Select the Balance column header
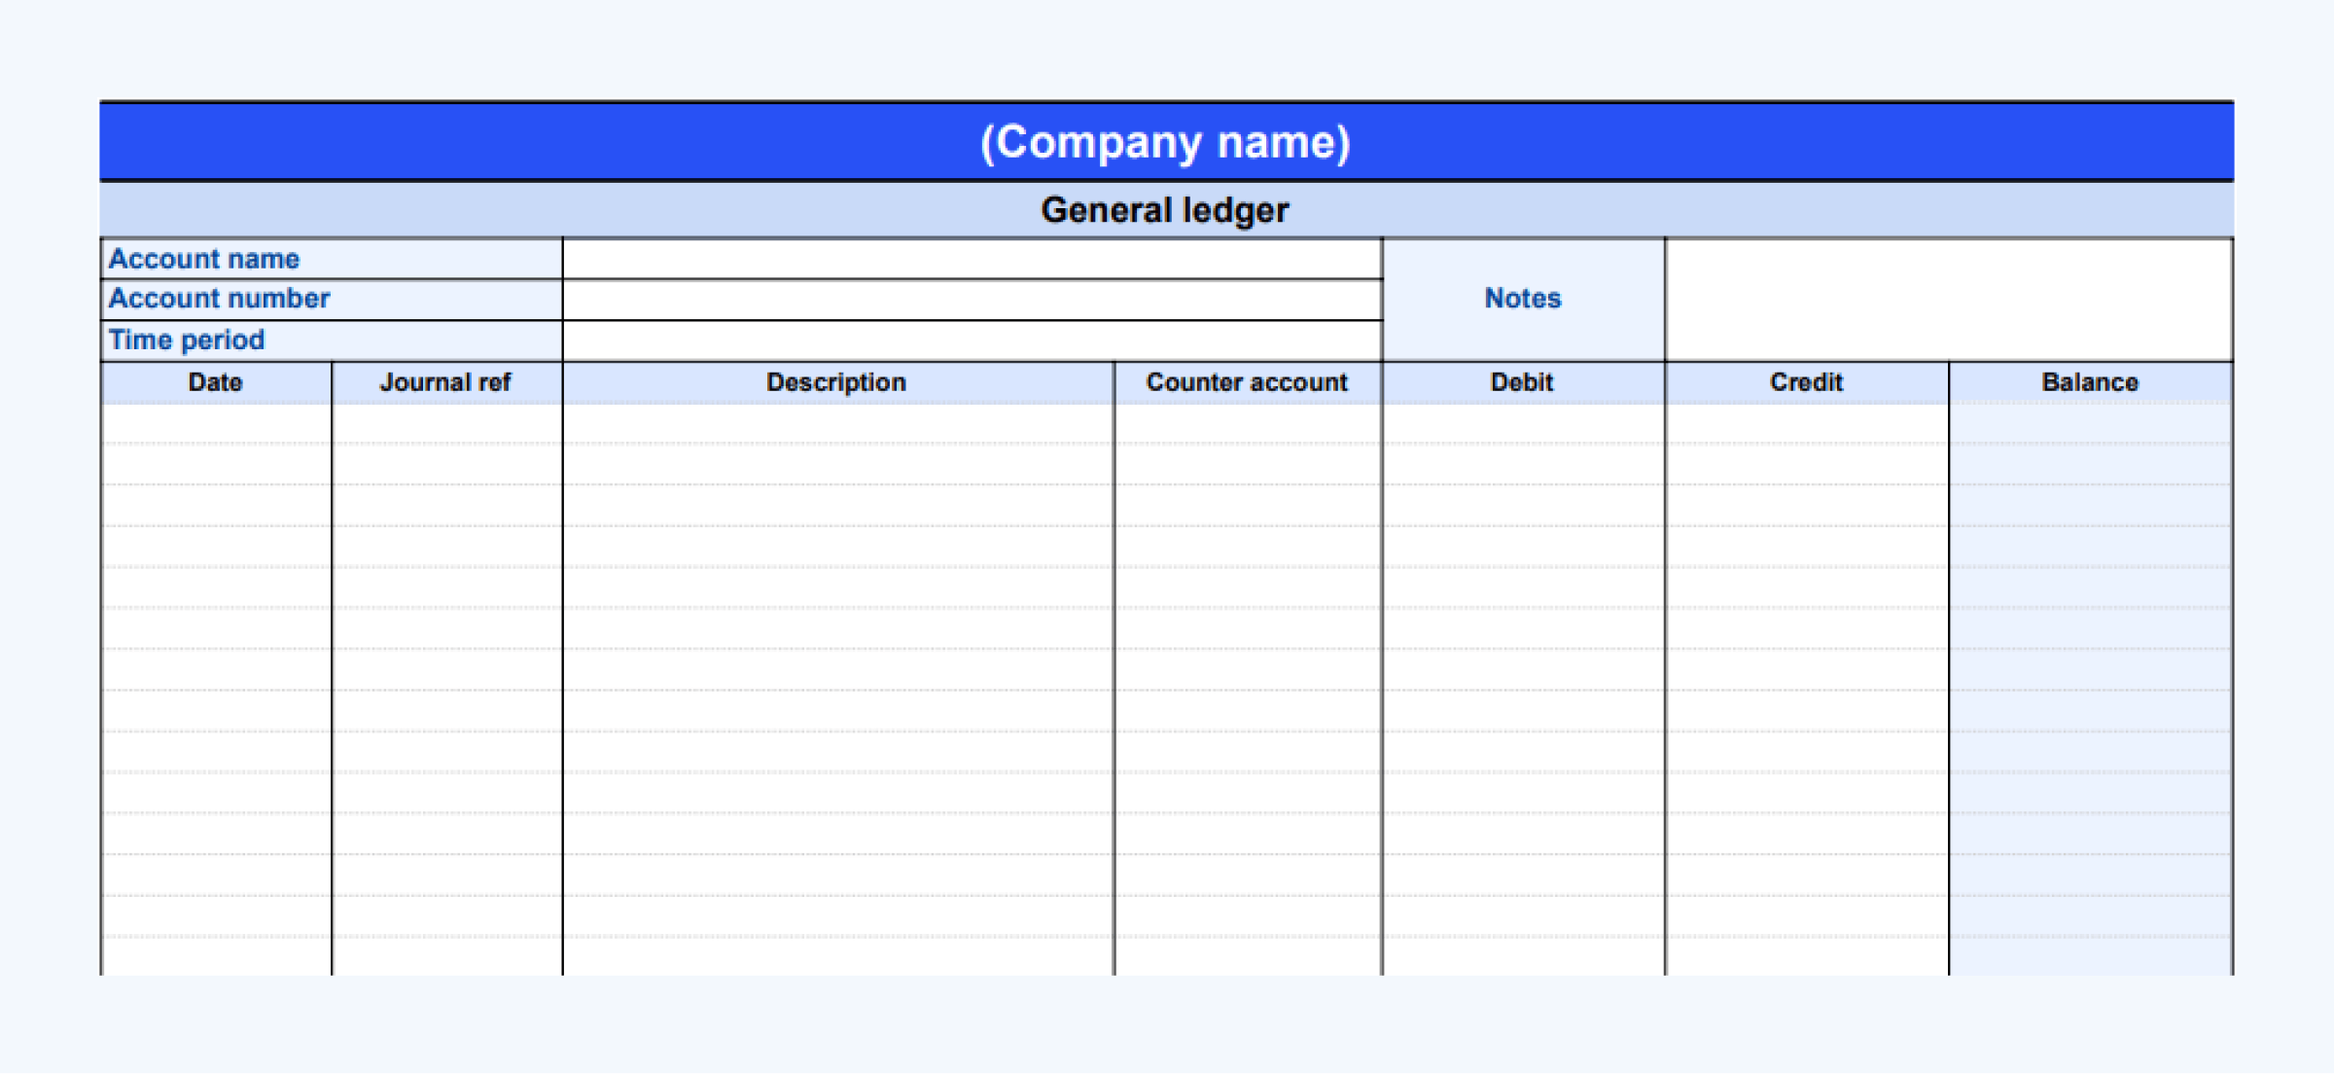Screen dimensions: 2334x1074 coord(2091,382)
